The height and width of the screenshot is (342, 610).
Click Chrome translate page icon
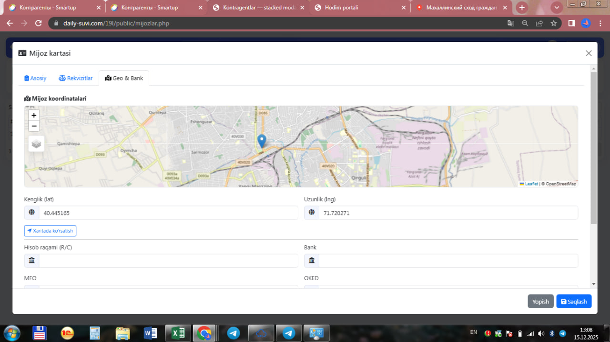510,23
